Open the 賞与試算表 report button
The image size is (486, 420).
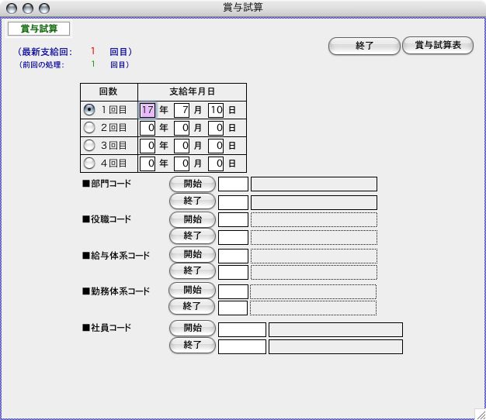click(x=438, y=46)
